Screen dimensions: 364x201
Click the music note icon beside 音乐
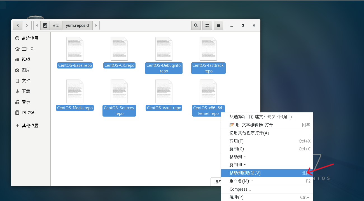coord(17,102)
